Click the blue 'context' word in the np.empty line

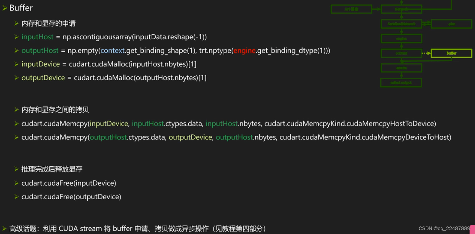[x=112, y=50]
